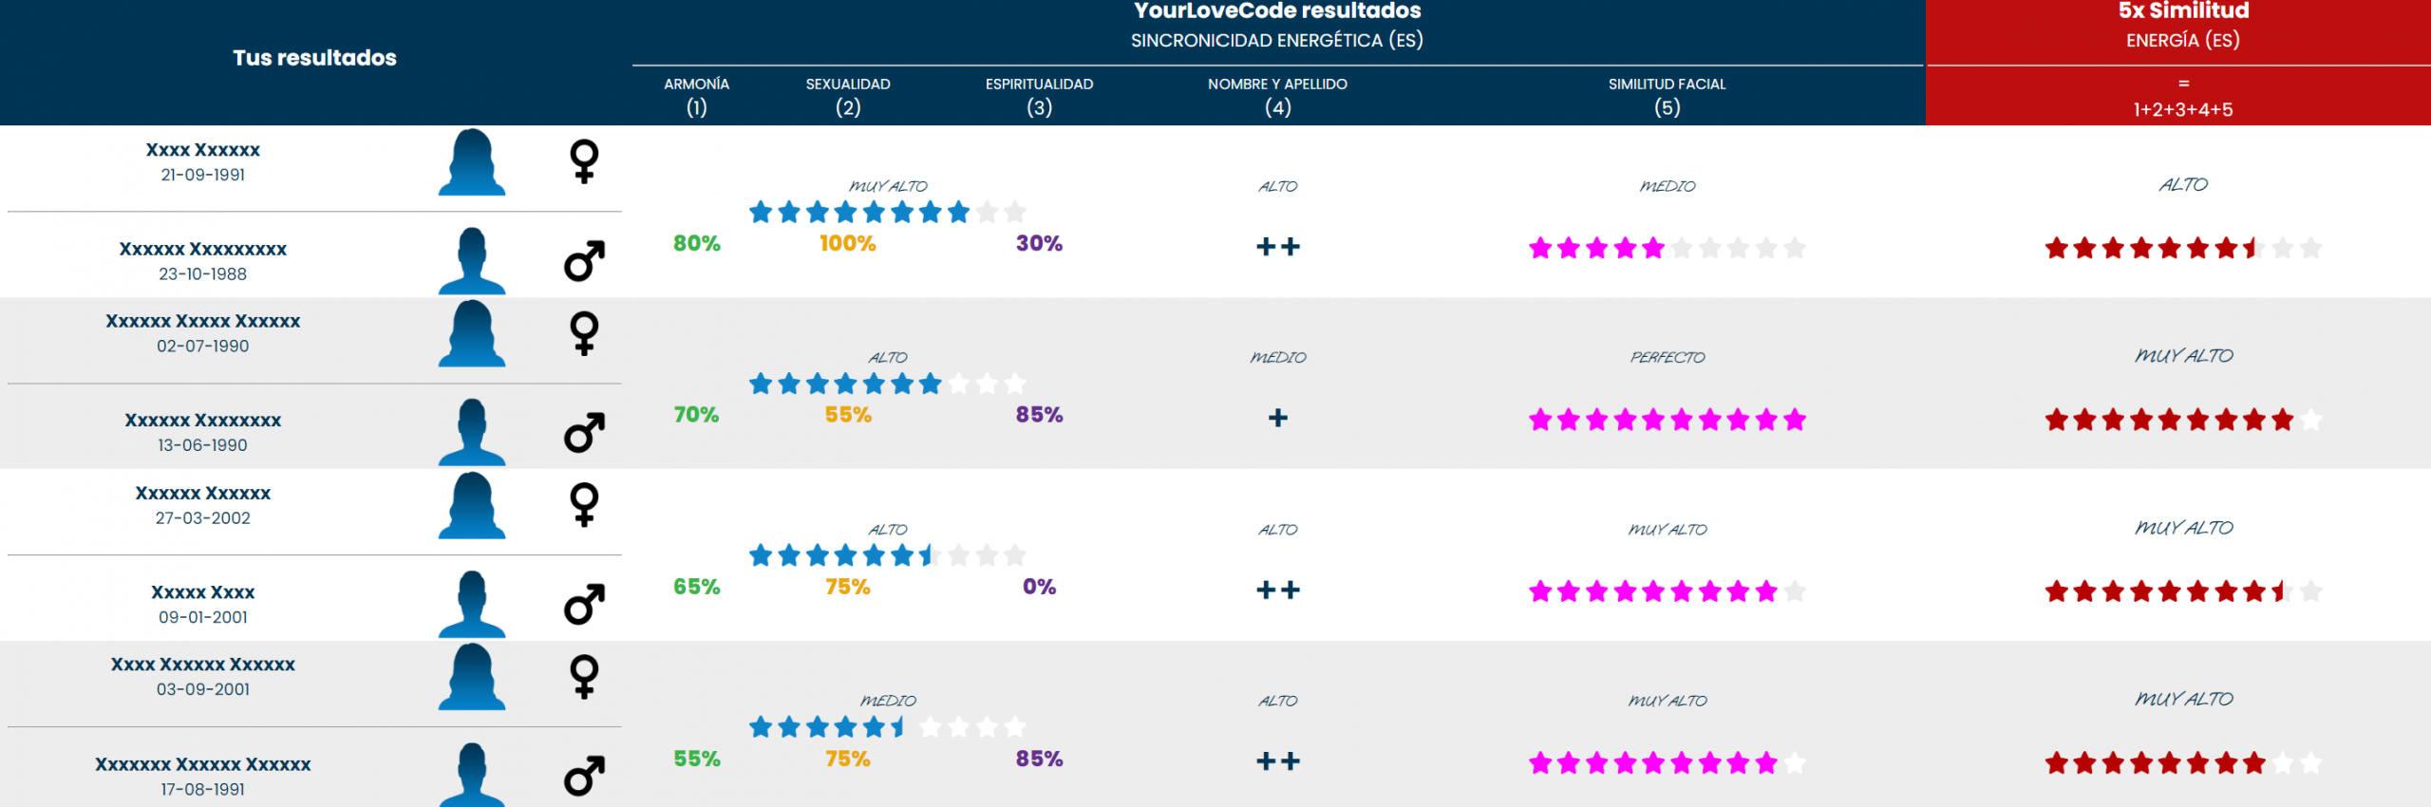Click the magenta star rating labeled PERFECTO
2431x807 pixels.
(1668, 420)
